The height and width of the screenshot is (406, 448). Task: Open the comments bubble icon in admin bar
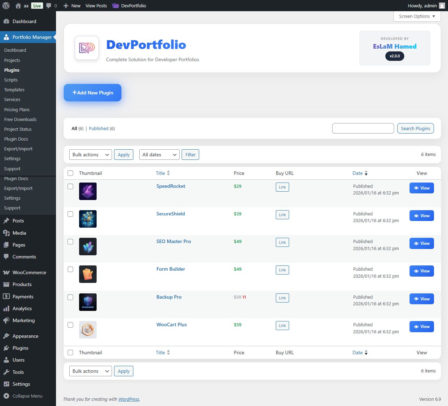tap(49, 6)
